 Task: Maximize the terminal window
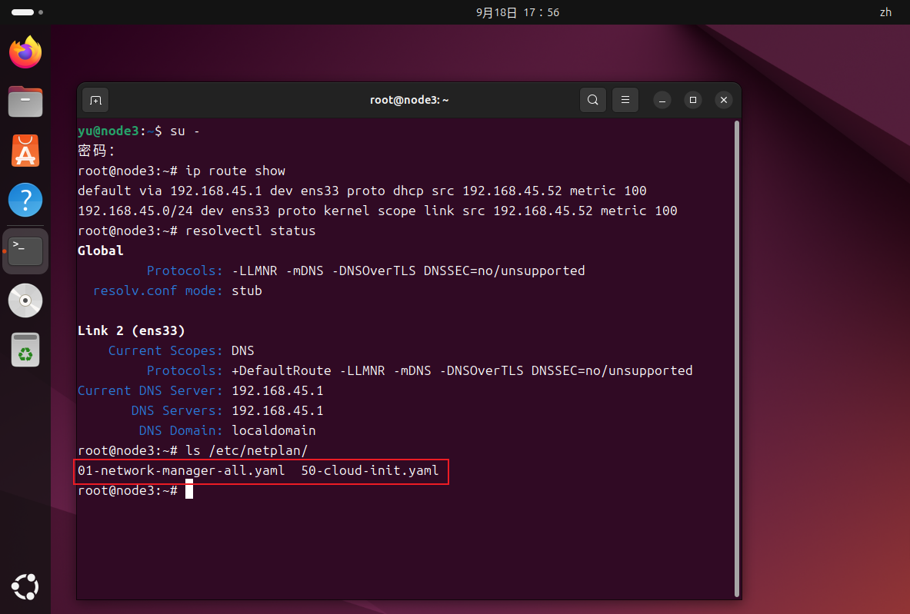pyautogui.click(x=693, y=100)
